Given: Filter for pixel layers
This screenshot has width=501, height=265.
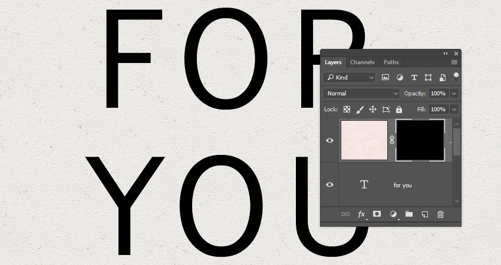Looking at the screenshot, I should coord(385,77).
